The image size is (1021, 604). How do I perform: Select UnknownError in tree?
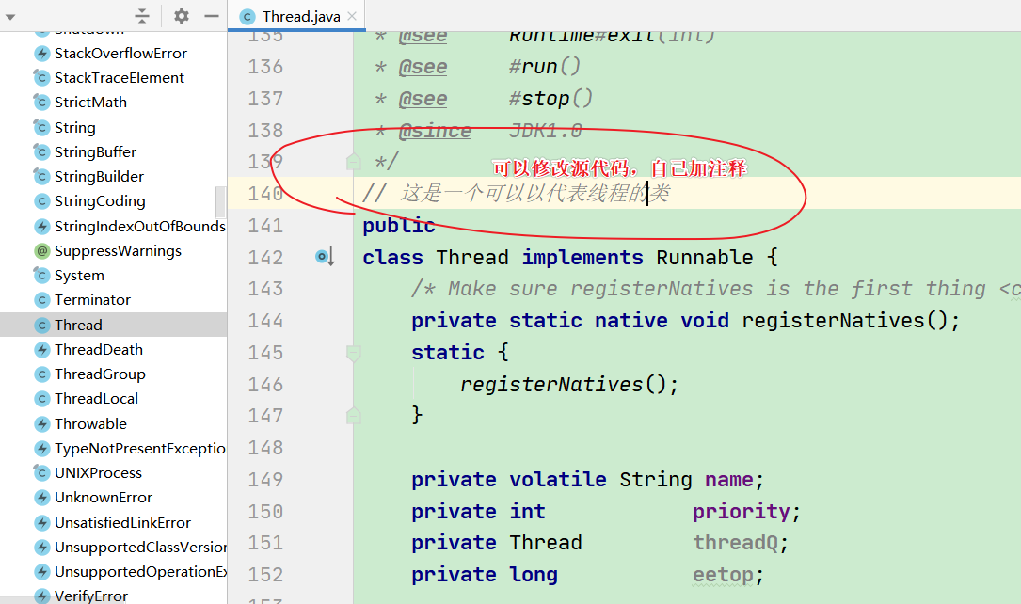[x=103, y=498]
